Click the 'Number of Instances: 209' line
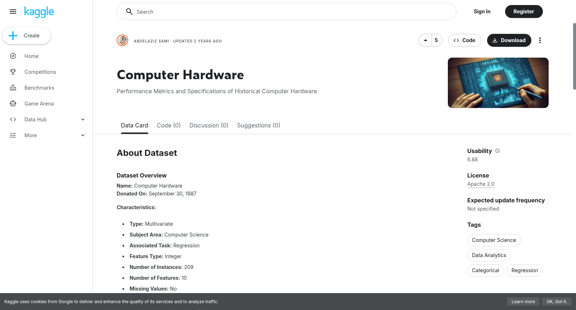Image resolution: width=576 pixels, height=310 pixels. 161,267
